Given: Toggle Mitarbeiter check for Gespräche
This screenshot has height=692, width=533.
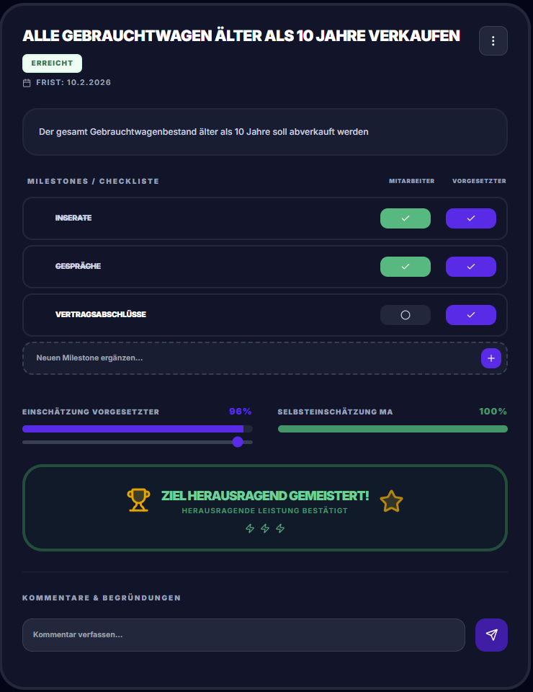Looking at the screenshot, I should [x=405, y=267].
